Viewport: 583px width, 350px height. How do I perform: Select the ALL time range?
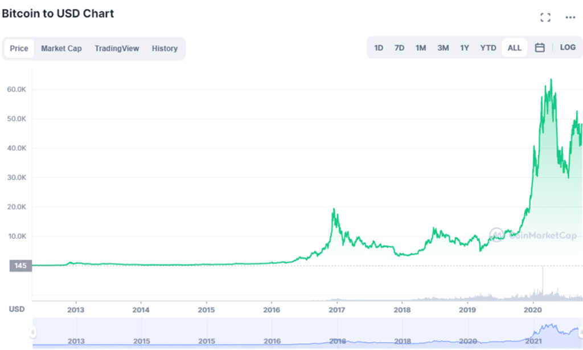(514, 48)
